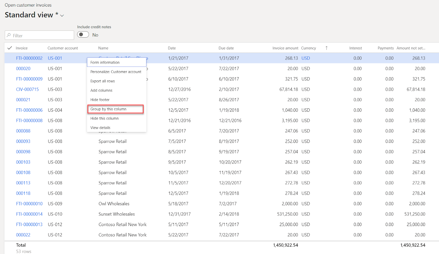Click the ascending sort arrow near Currency column
Viewport: 439px width, 254px height.
pyautogui.click(x=327, y=47)
